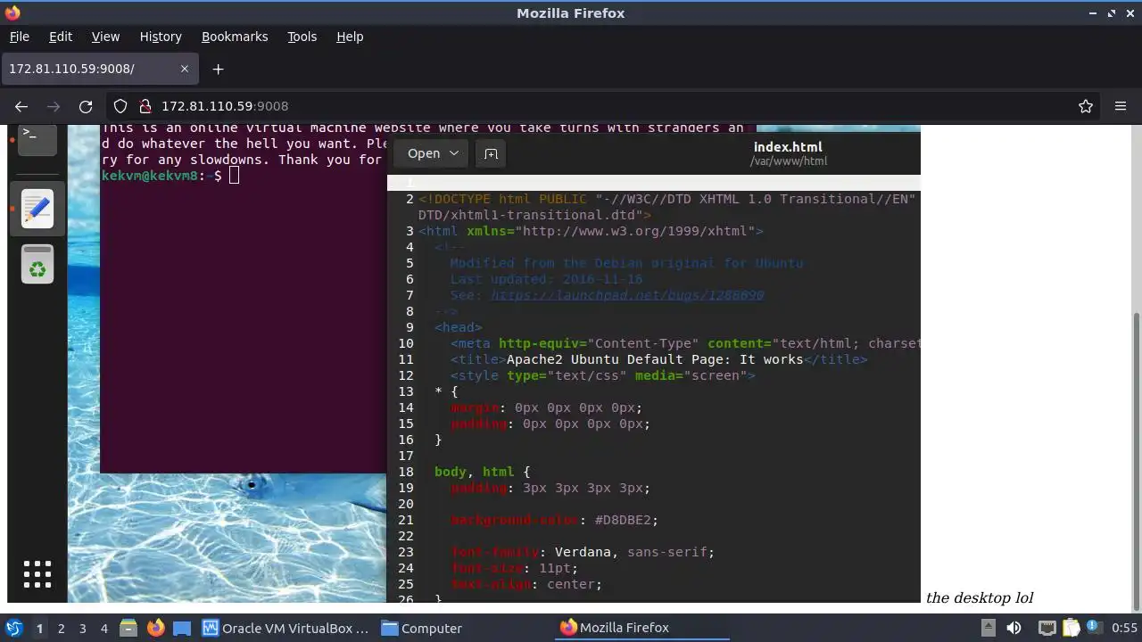The image size is (1142, 642).
Task: Click the insecure connection lock icon
Action: coord(145,106)
